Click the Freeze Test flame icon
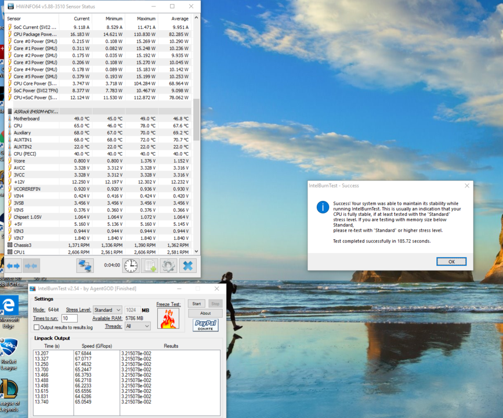The width and height of the screenshot is (503, 418). tap(168, 319)
